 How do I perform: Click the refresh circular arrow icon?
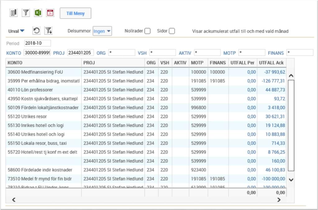click(37, 31)
